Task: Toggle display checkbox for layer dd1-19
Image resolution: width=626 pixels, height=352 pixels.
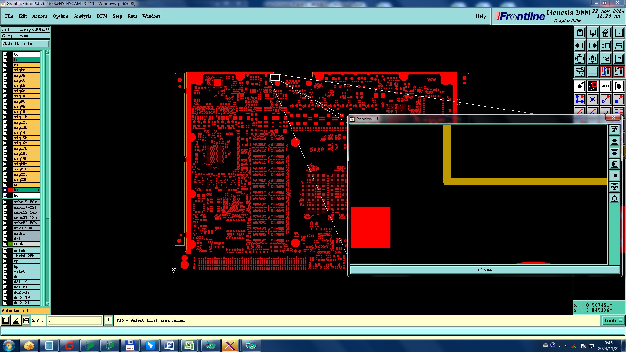Action: pyautogui.click(x=5, y=282)
